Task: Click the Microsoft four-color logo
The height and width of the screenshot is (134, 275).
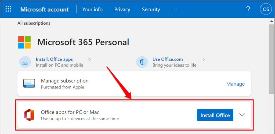Action: (x=24, y=42)
